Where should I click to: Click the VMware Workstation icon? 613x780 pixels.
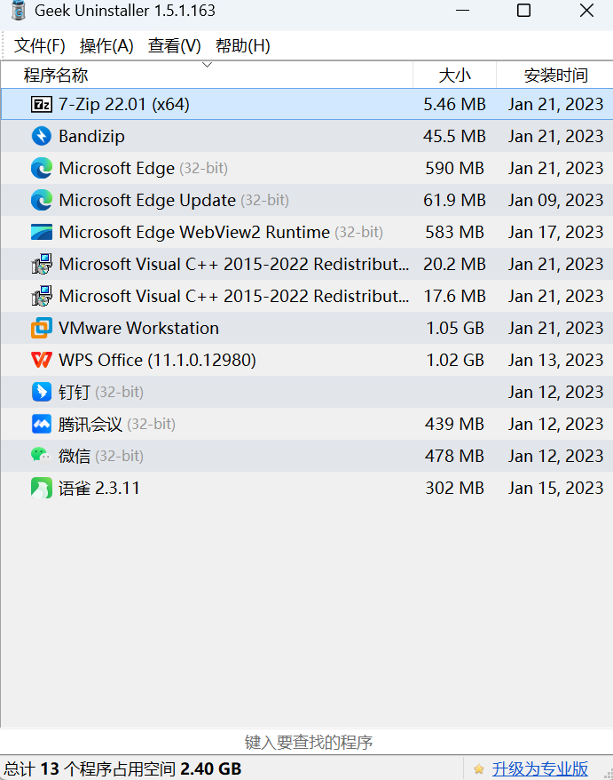tap(41, 328)
